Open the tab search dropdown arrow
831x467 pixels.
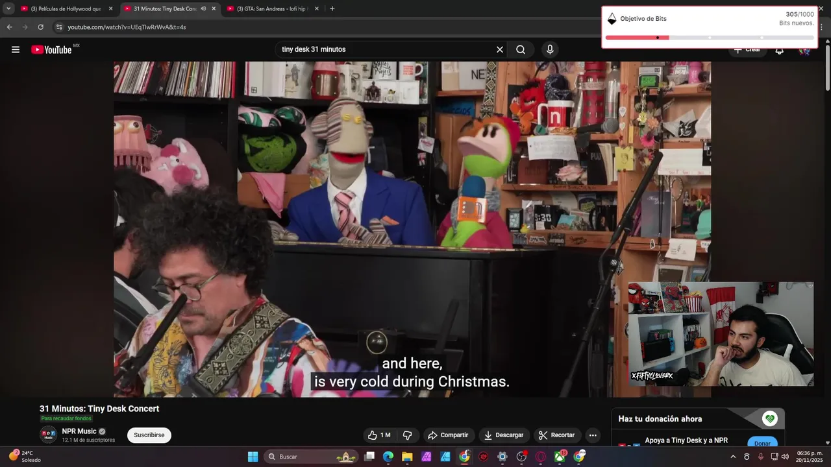click(8, 8)
